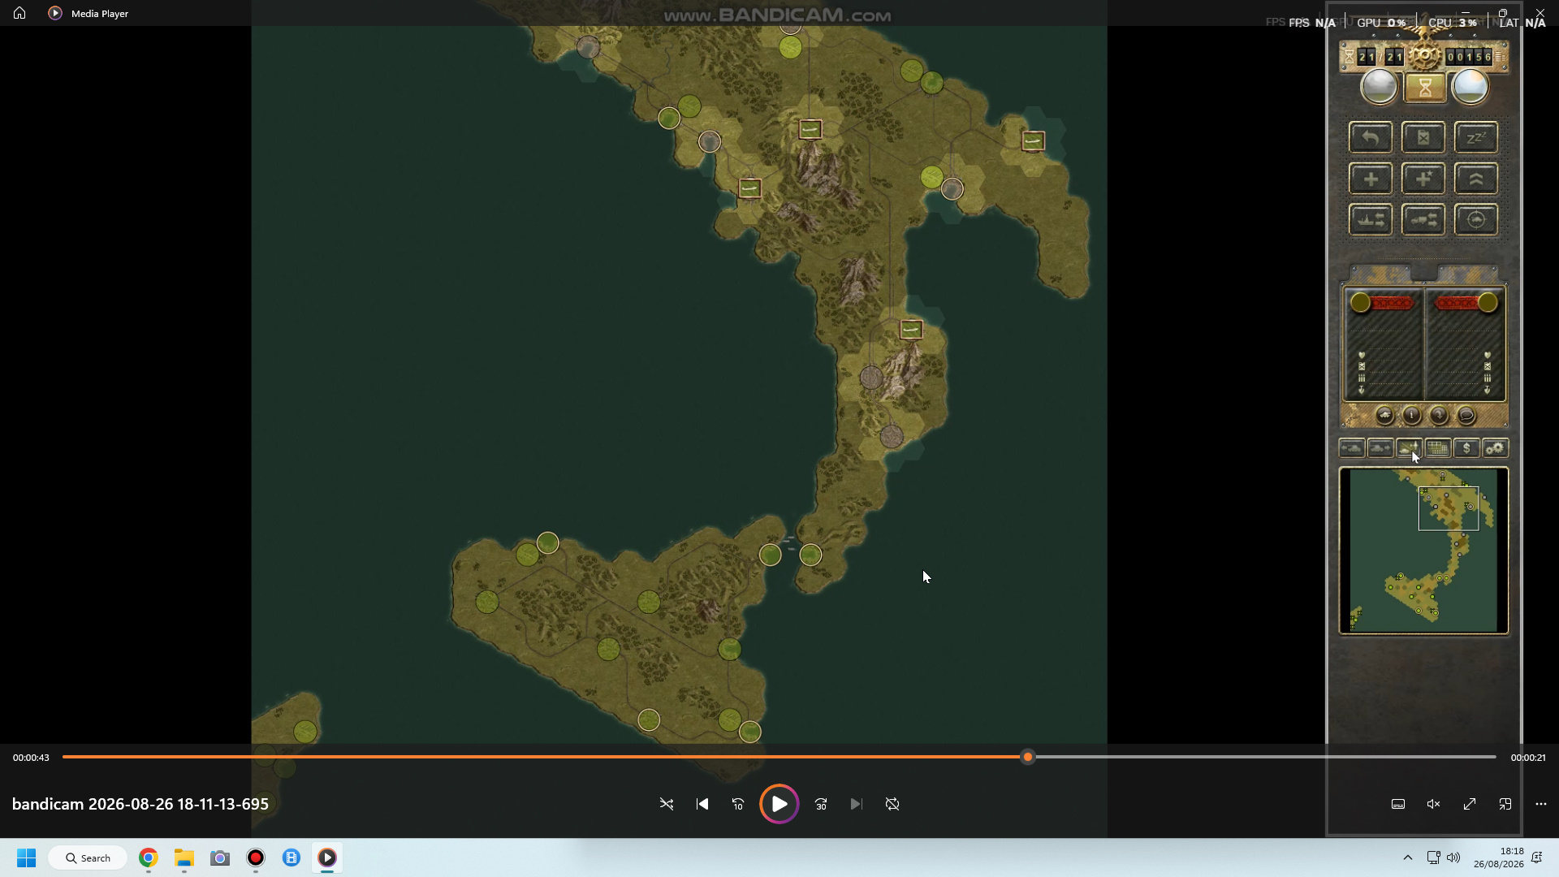Toggle repeat mode in Media Player
1559x877 pixels.
coord(892,804)
